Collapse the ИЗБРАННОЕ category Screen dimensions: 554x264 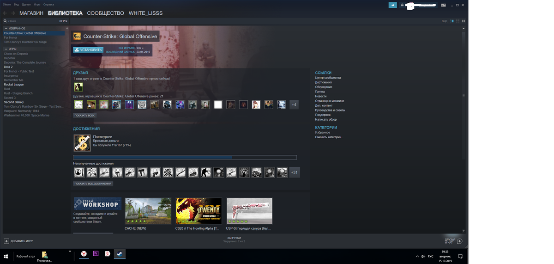(6, 29)
